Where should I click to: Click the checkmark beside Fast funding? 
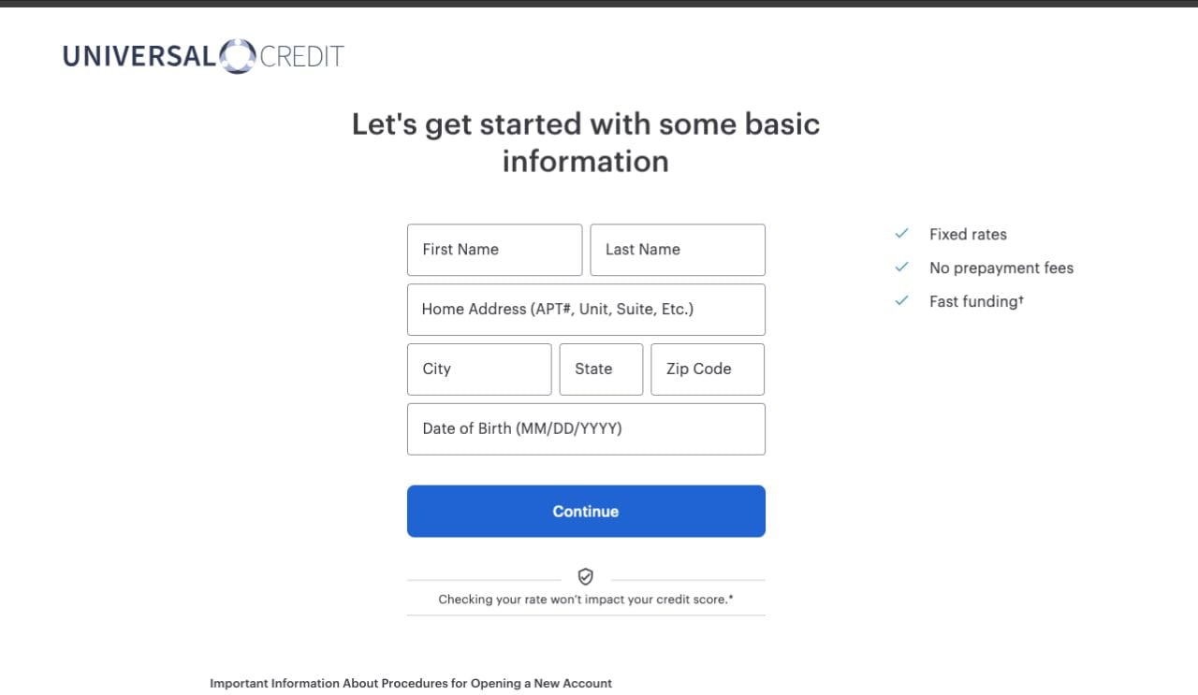[x=902, y=301]
